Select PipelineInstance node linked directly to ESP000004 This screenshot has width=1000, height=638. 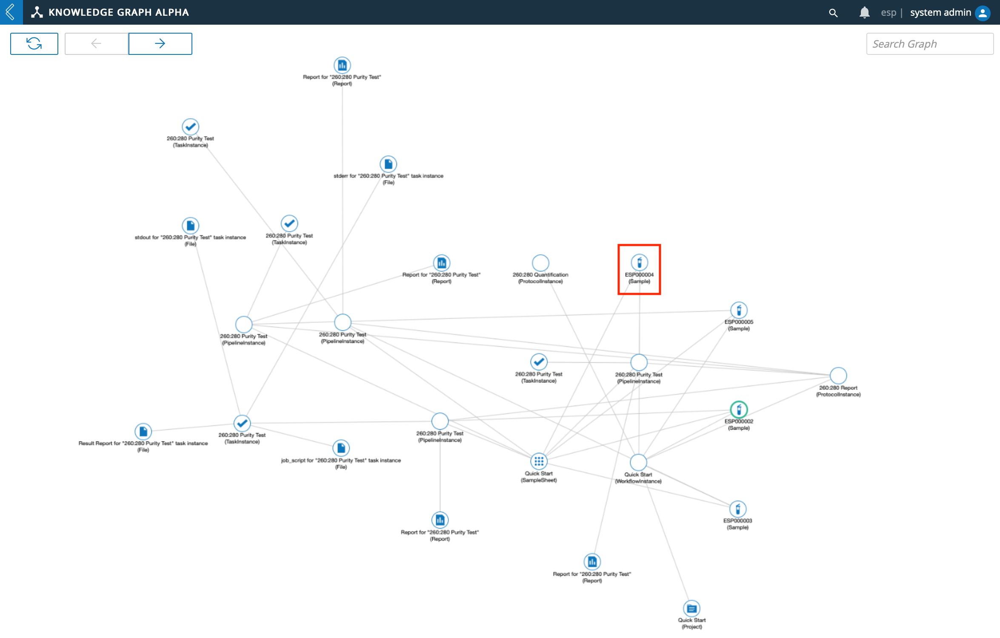coord(639,362)
